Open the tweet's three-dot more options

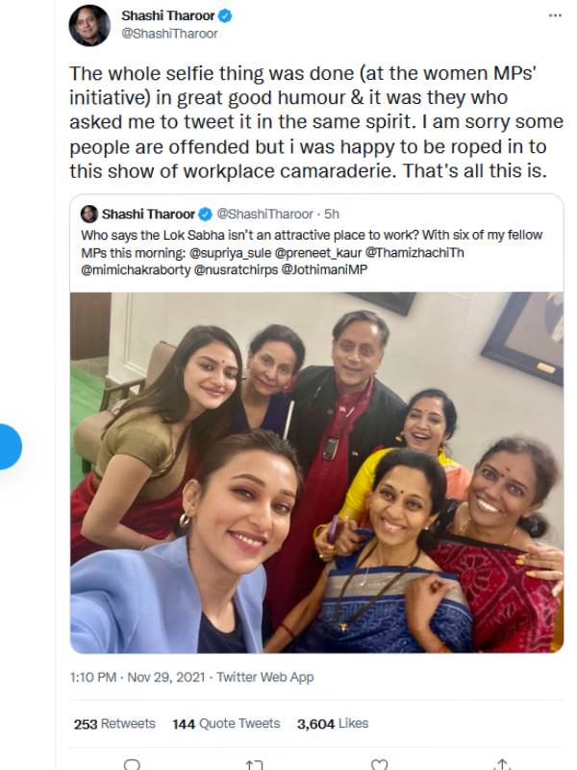tap(551, 17)
